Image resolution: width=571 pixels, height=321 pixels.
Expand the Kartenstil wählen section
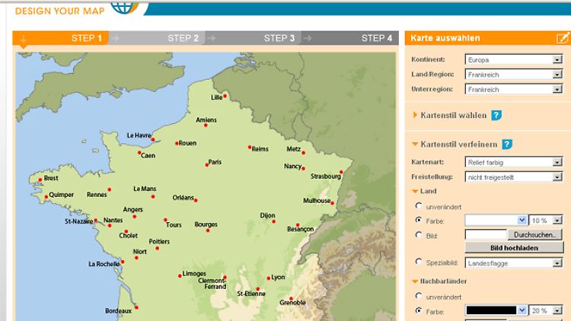click(453, 116)
